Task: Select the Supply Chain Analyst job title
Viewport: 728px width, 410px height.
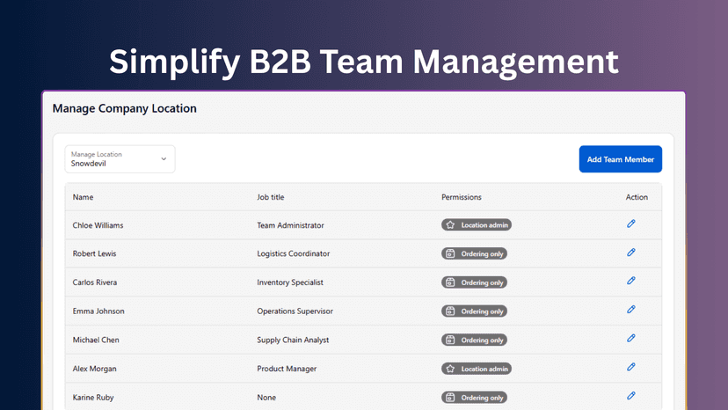Action: [293, 340]
